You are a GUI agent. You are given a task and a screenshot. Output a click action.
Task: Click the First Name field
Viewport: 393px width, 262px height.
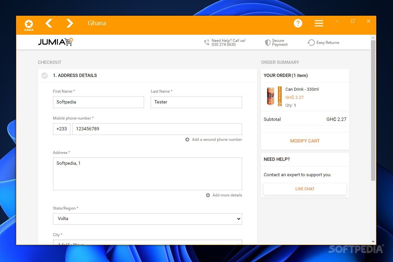(x=98, y=102)
